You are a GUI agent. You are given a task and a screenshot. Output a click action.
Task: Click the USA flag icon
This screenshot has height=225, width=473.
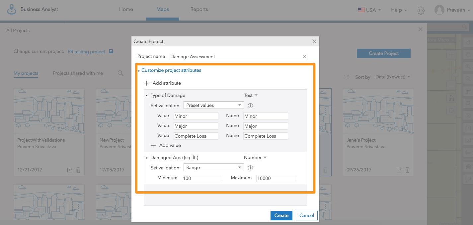coord(361,10)
